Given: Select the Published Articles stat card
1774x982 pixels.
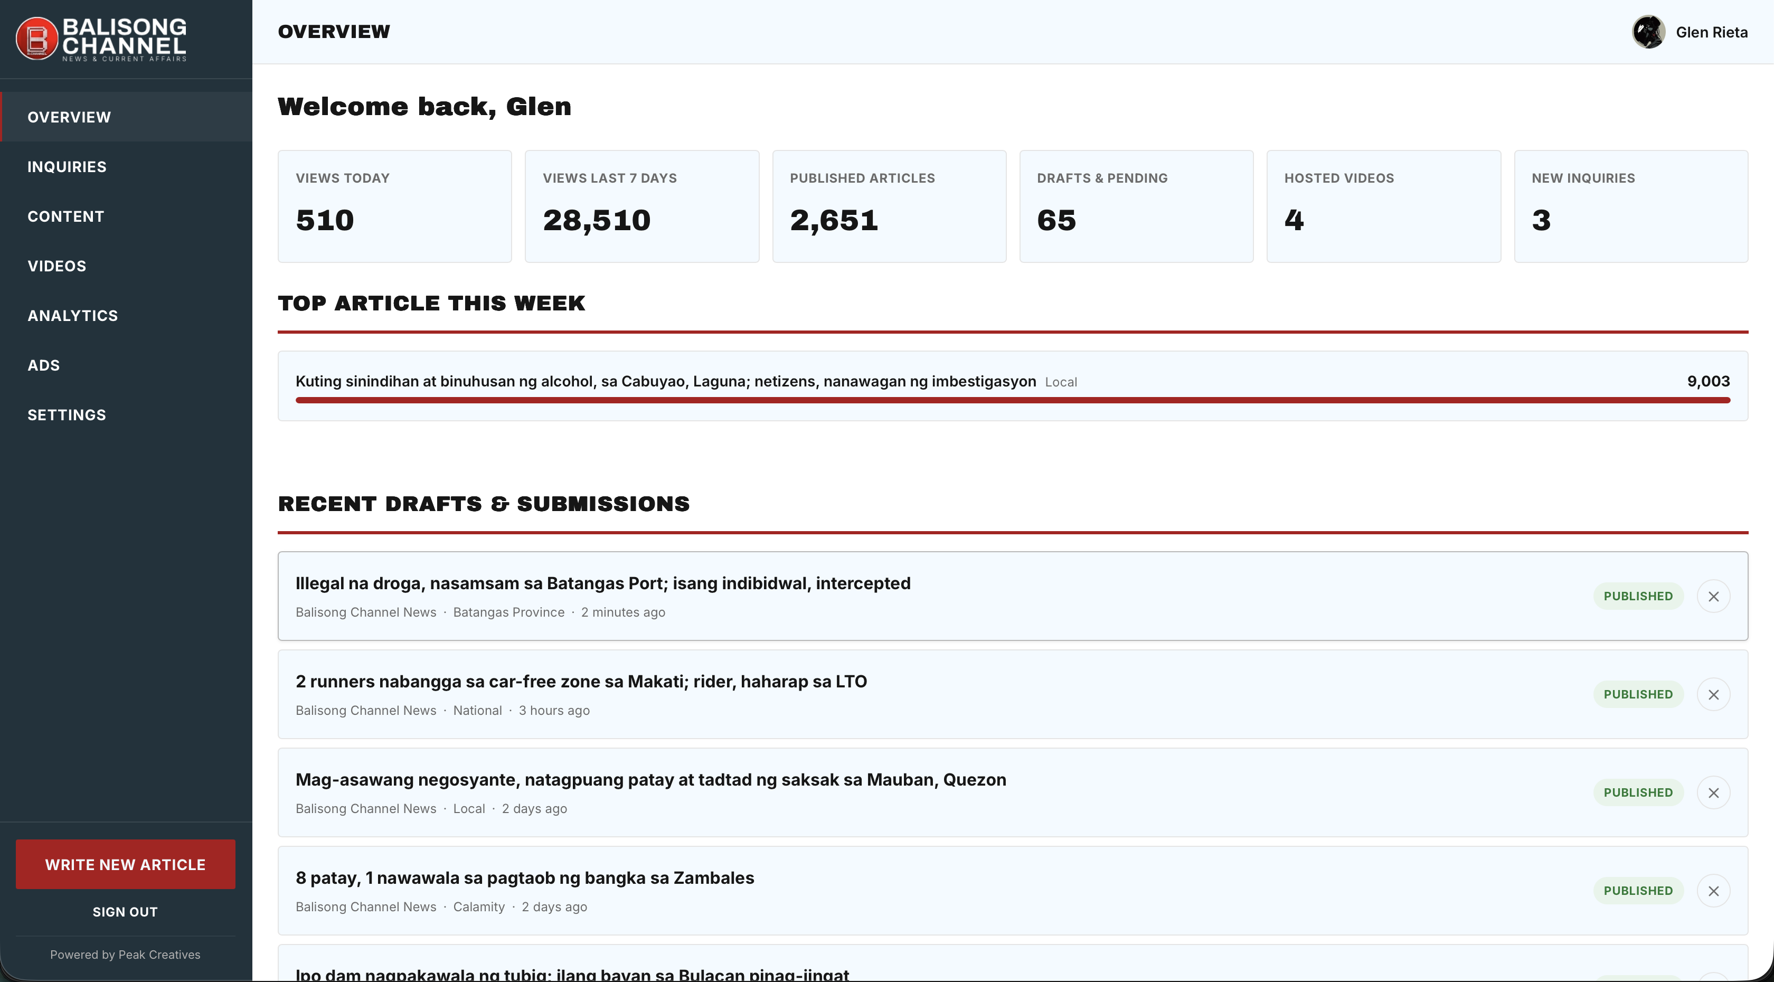Looking at the screenshot, I should [x=889, y=206].
